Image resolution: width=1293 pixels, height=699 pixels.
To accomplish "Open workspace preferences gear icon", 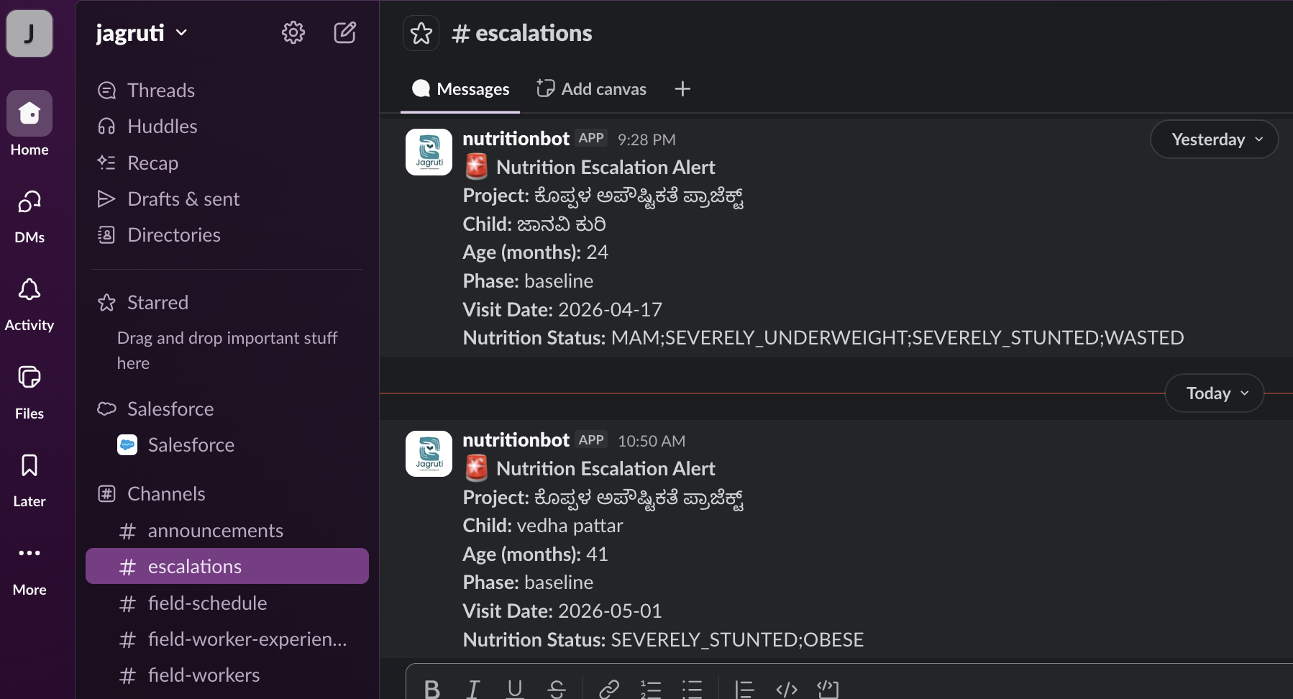I will point(293,32).
